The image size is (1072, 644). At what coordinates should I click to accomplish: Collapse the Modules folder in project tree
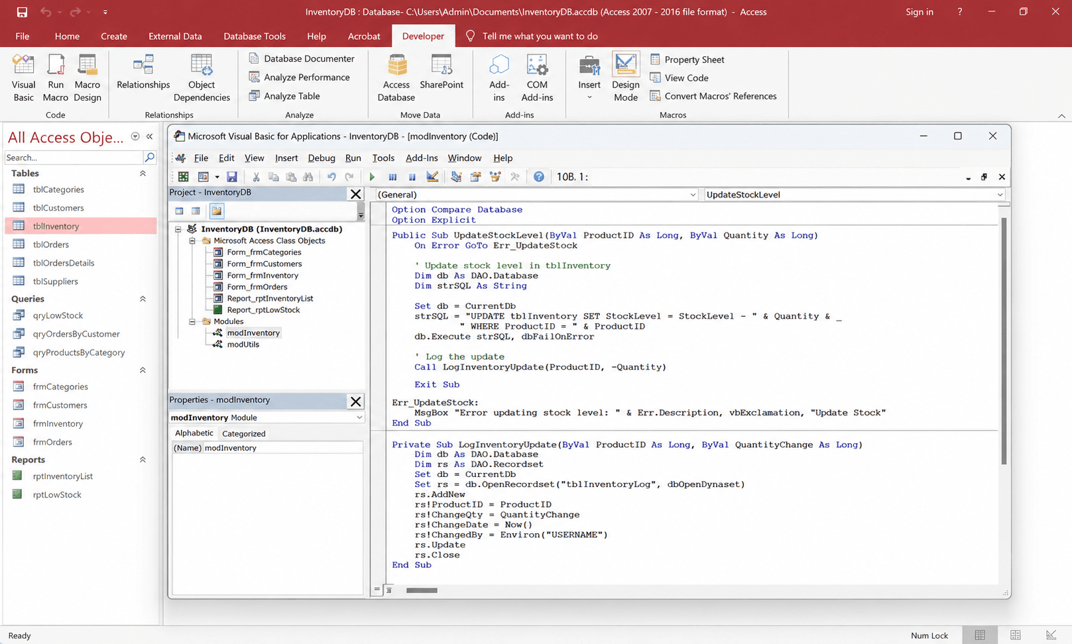point(192,321)
